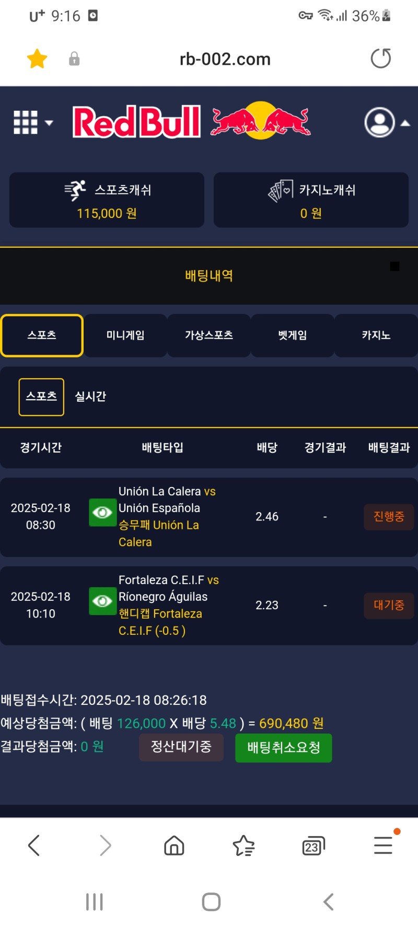Click the 진행중 status badge
Screen dimensions: 418x929
click(389, 517)
